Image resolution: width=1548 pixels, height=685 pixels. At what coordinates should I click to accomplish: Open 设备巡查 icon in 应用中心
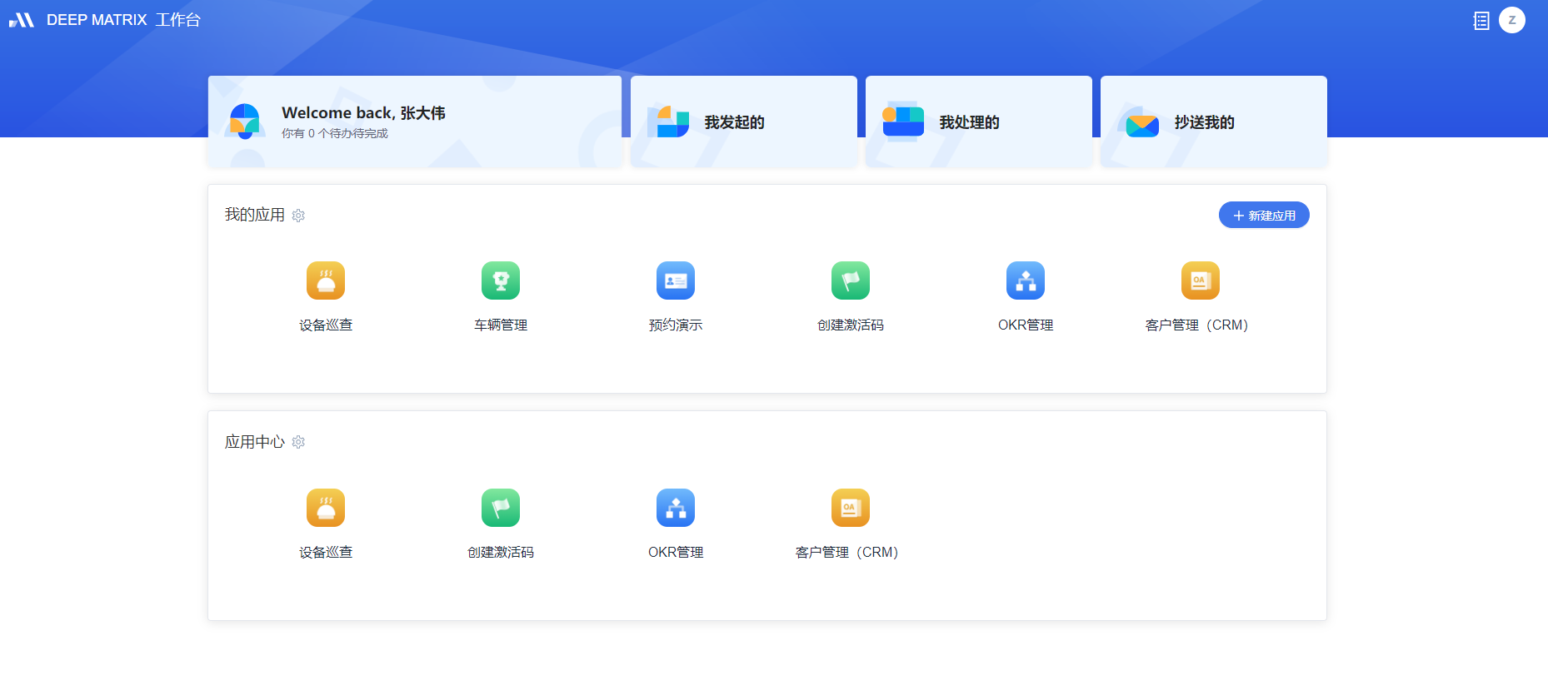point(326,508)
